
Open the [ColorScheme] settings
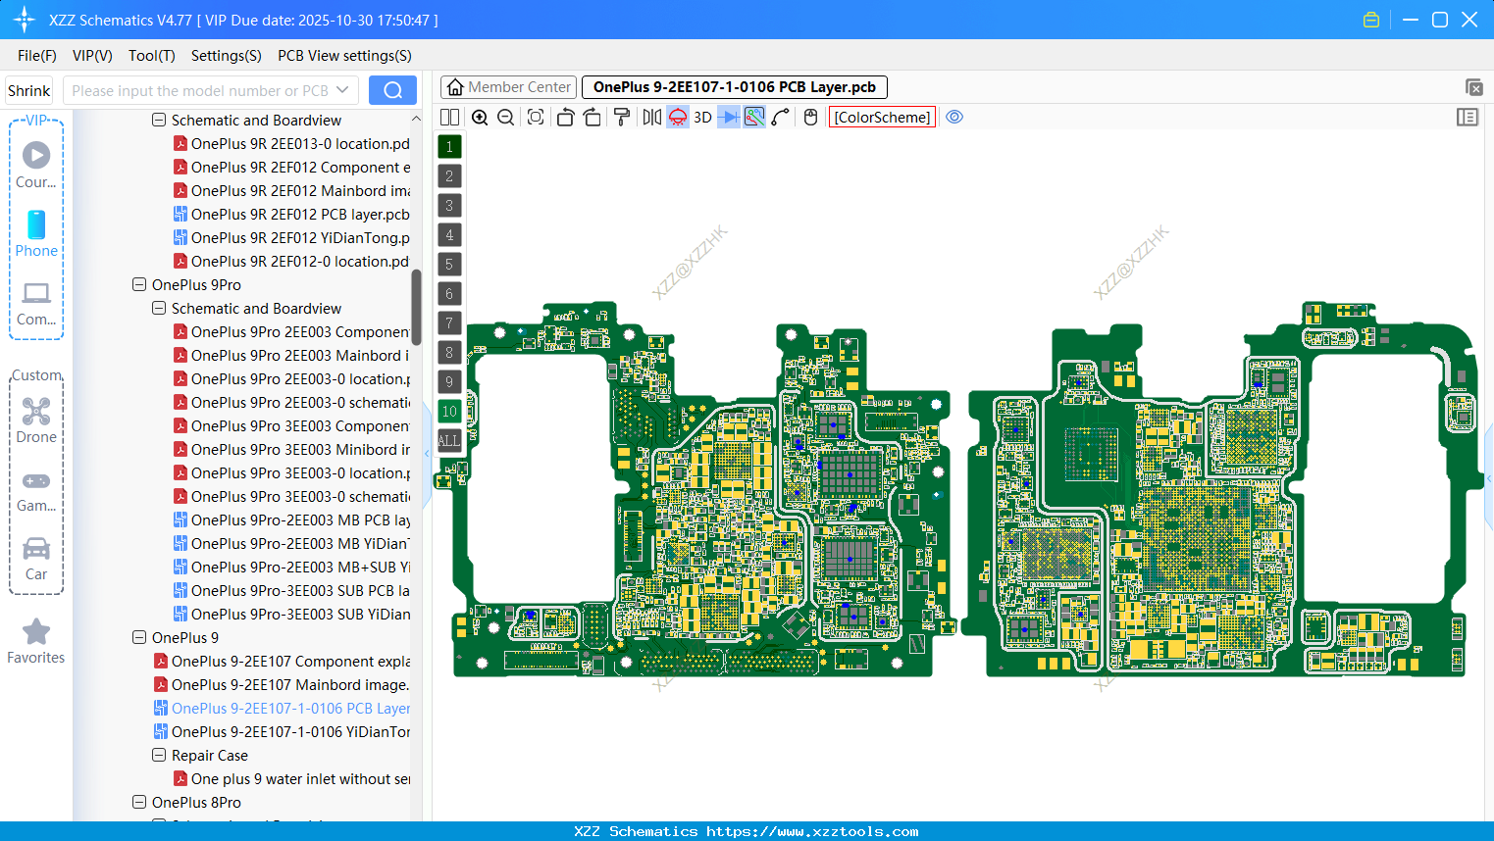coord(881,117)
